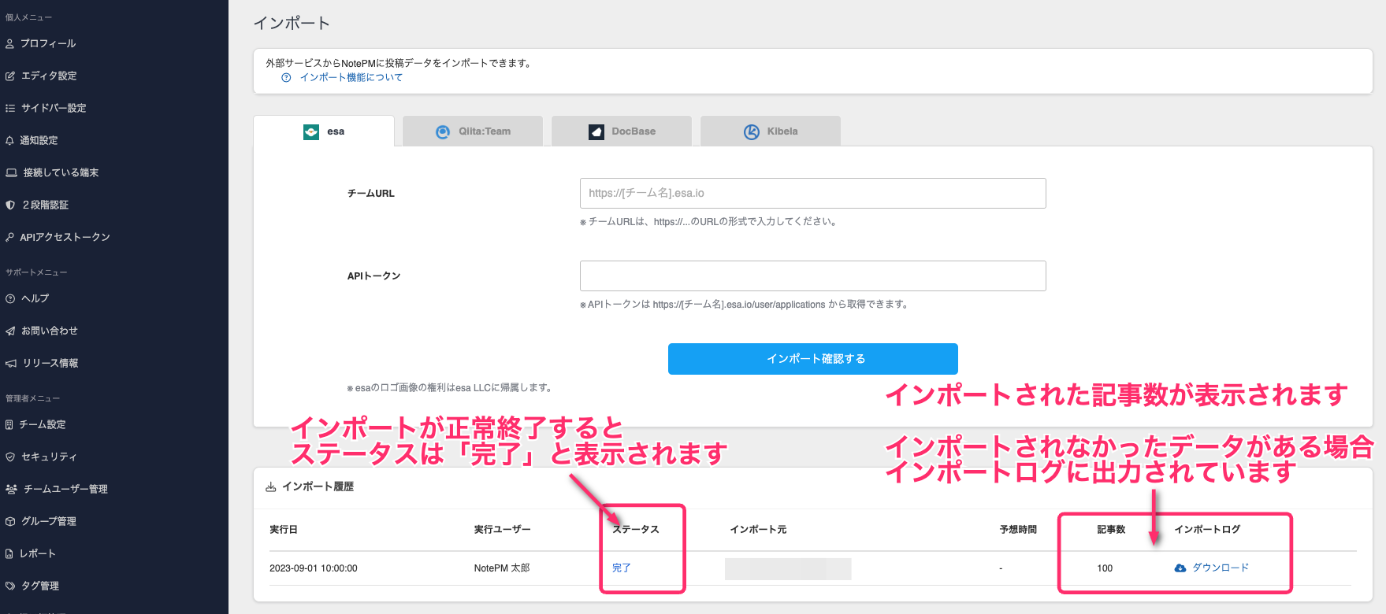The width and height of the screenshot is (1386, 614).
Task: Switch to the Qiita:Team tab
Action: coord(473,131)
